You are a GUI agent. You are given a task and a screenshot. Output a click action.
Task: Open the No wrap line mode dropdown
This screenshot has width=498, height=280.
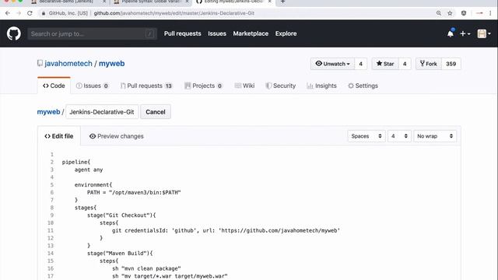coord(435,136)
